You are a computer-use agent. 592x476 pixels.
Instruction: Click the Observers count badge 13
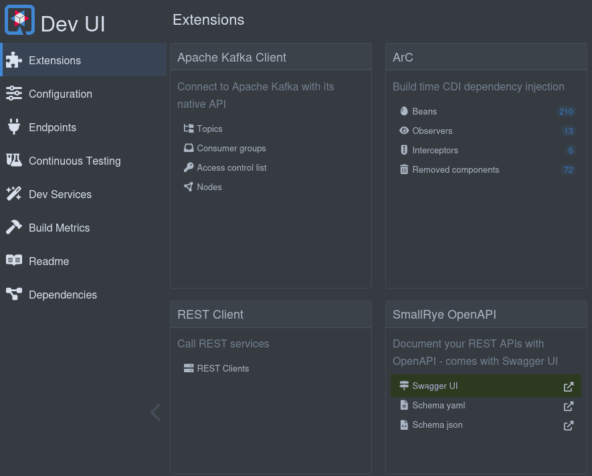pyautogui.click(x=568, y=131)
